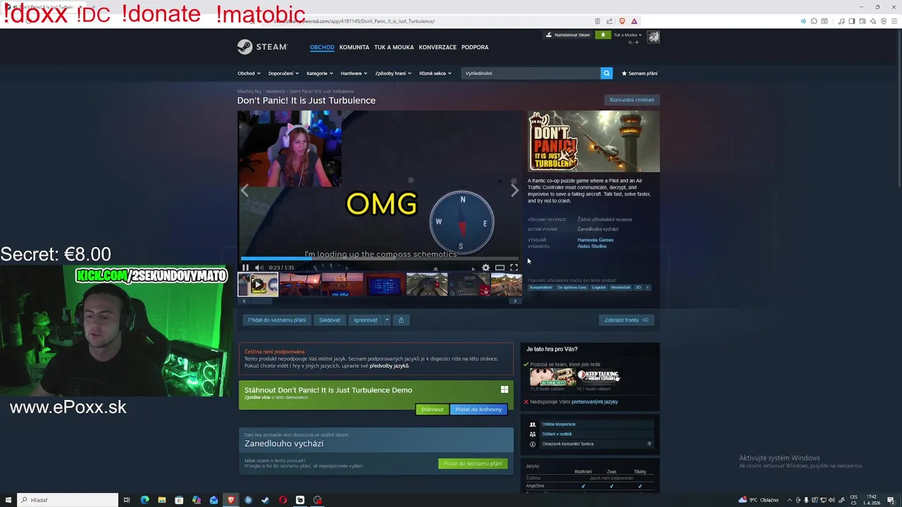Expand the Hardware dropdown
Viewport: 902px width, 507px height.
coord(354,73)
